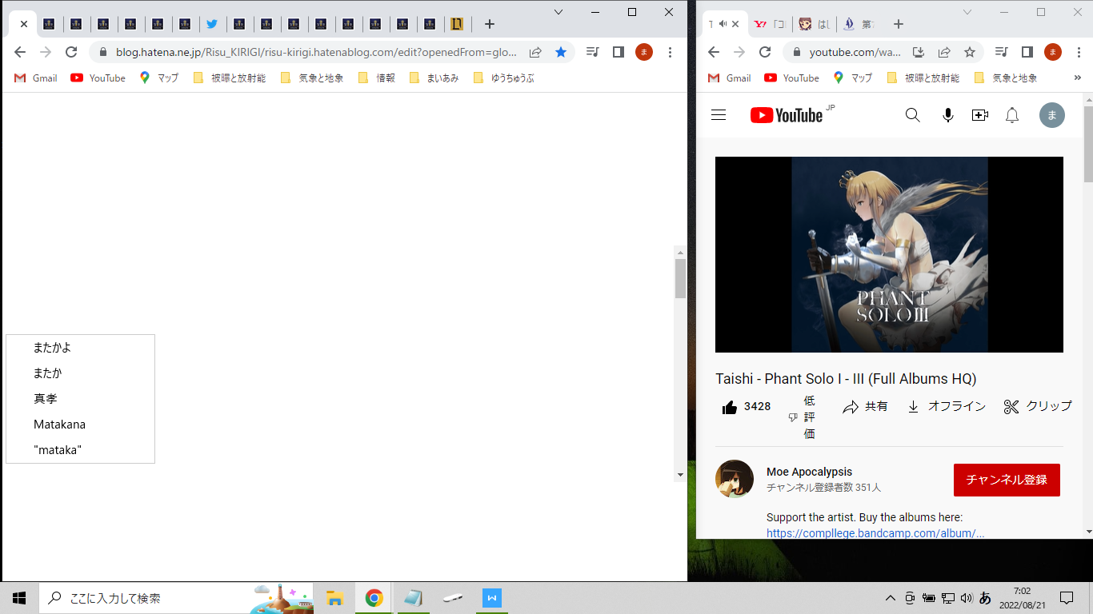The image size is (1093, 614).
Task: Toggle bookmark star in YouTube window
Action: 970,52
